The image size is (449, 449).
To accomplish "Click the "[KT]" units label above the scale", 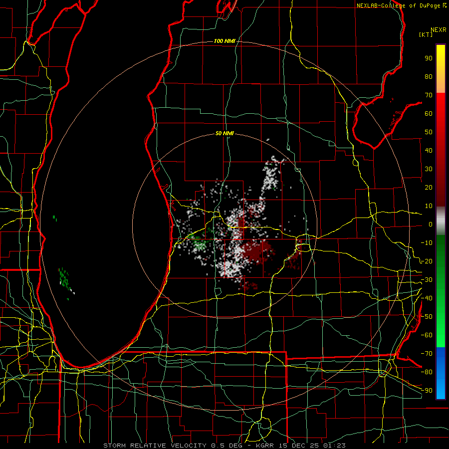I will point(426,34).
